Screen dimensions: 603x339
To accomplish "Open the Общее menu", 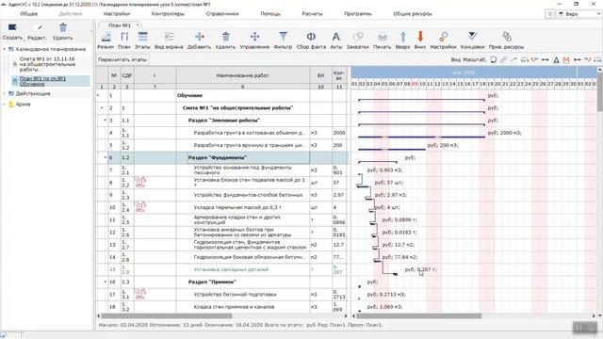I will click(x=29, y=14).
